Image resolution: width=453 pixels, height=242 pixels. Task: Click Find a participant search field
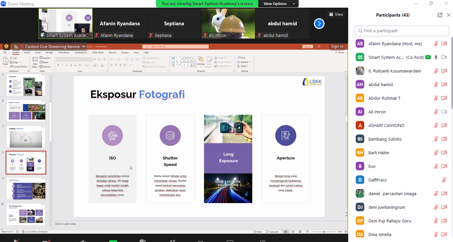(402, 31)
